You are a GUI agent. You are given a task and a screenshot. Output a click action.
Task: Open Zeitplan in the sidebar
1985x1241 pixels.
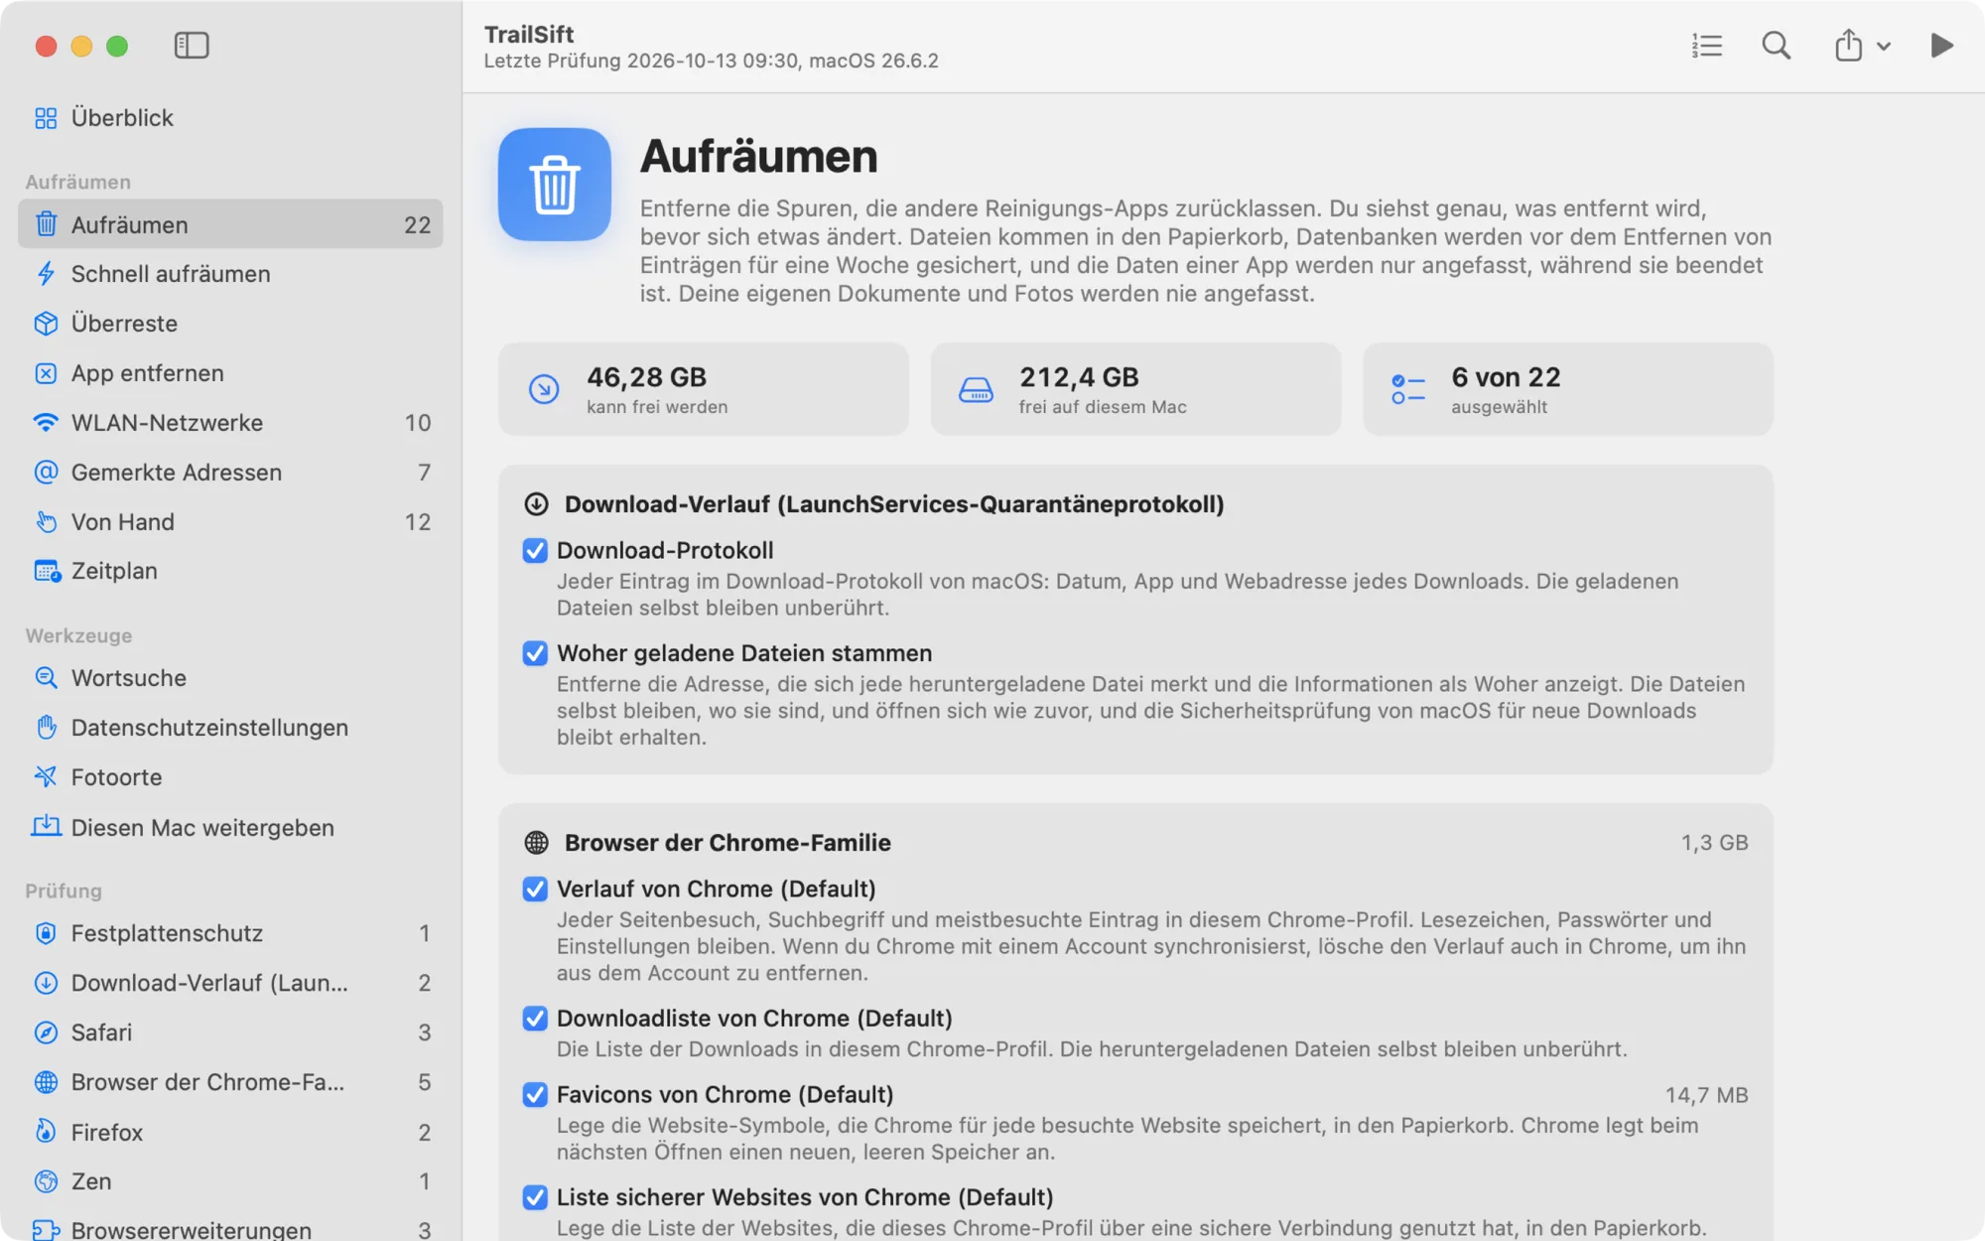pos(230,571)
